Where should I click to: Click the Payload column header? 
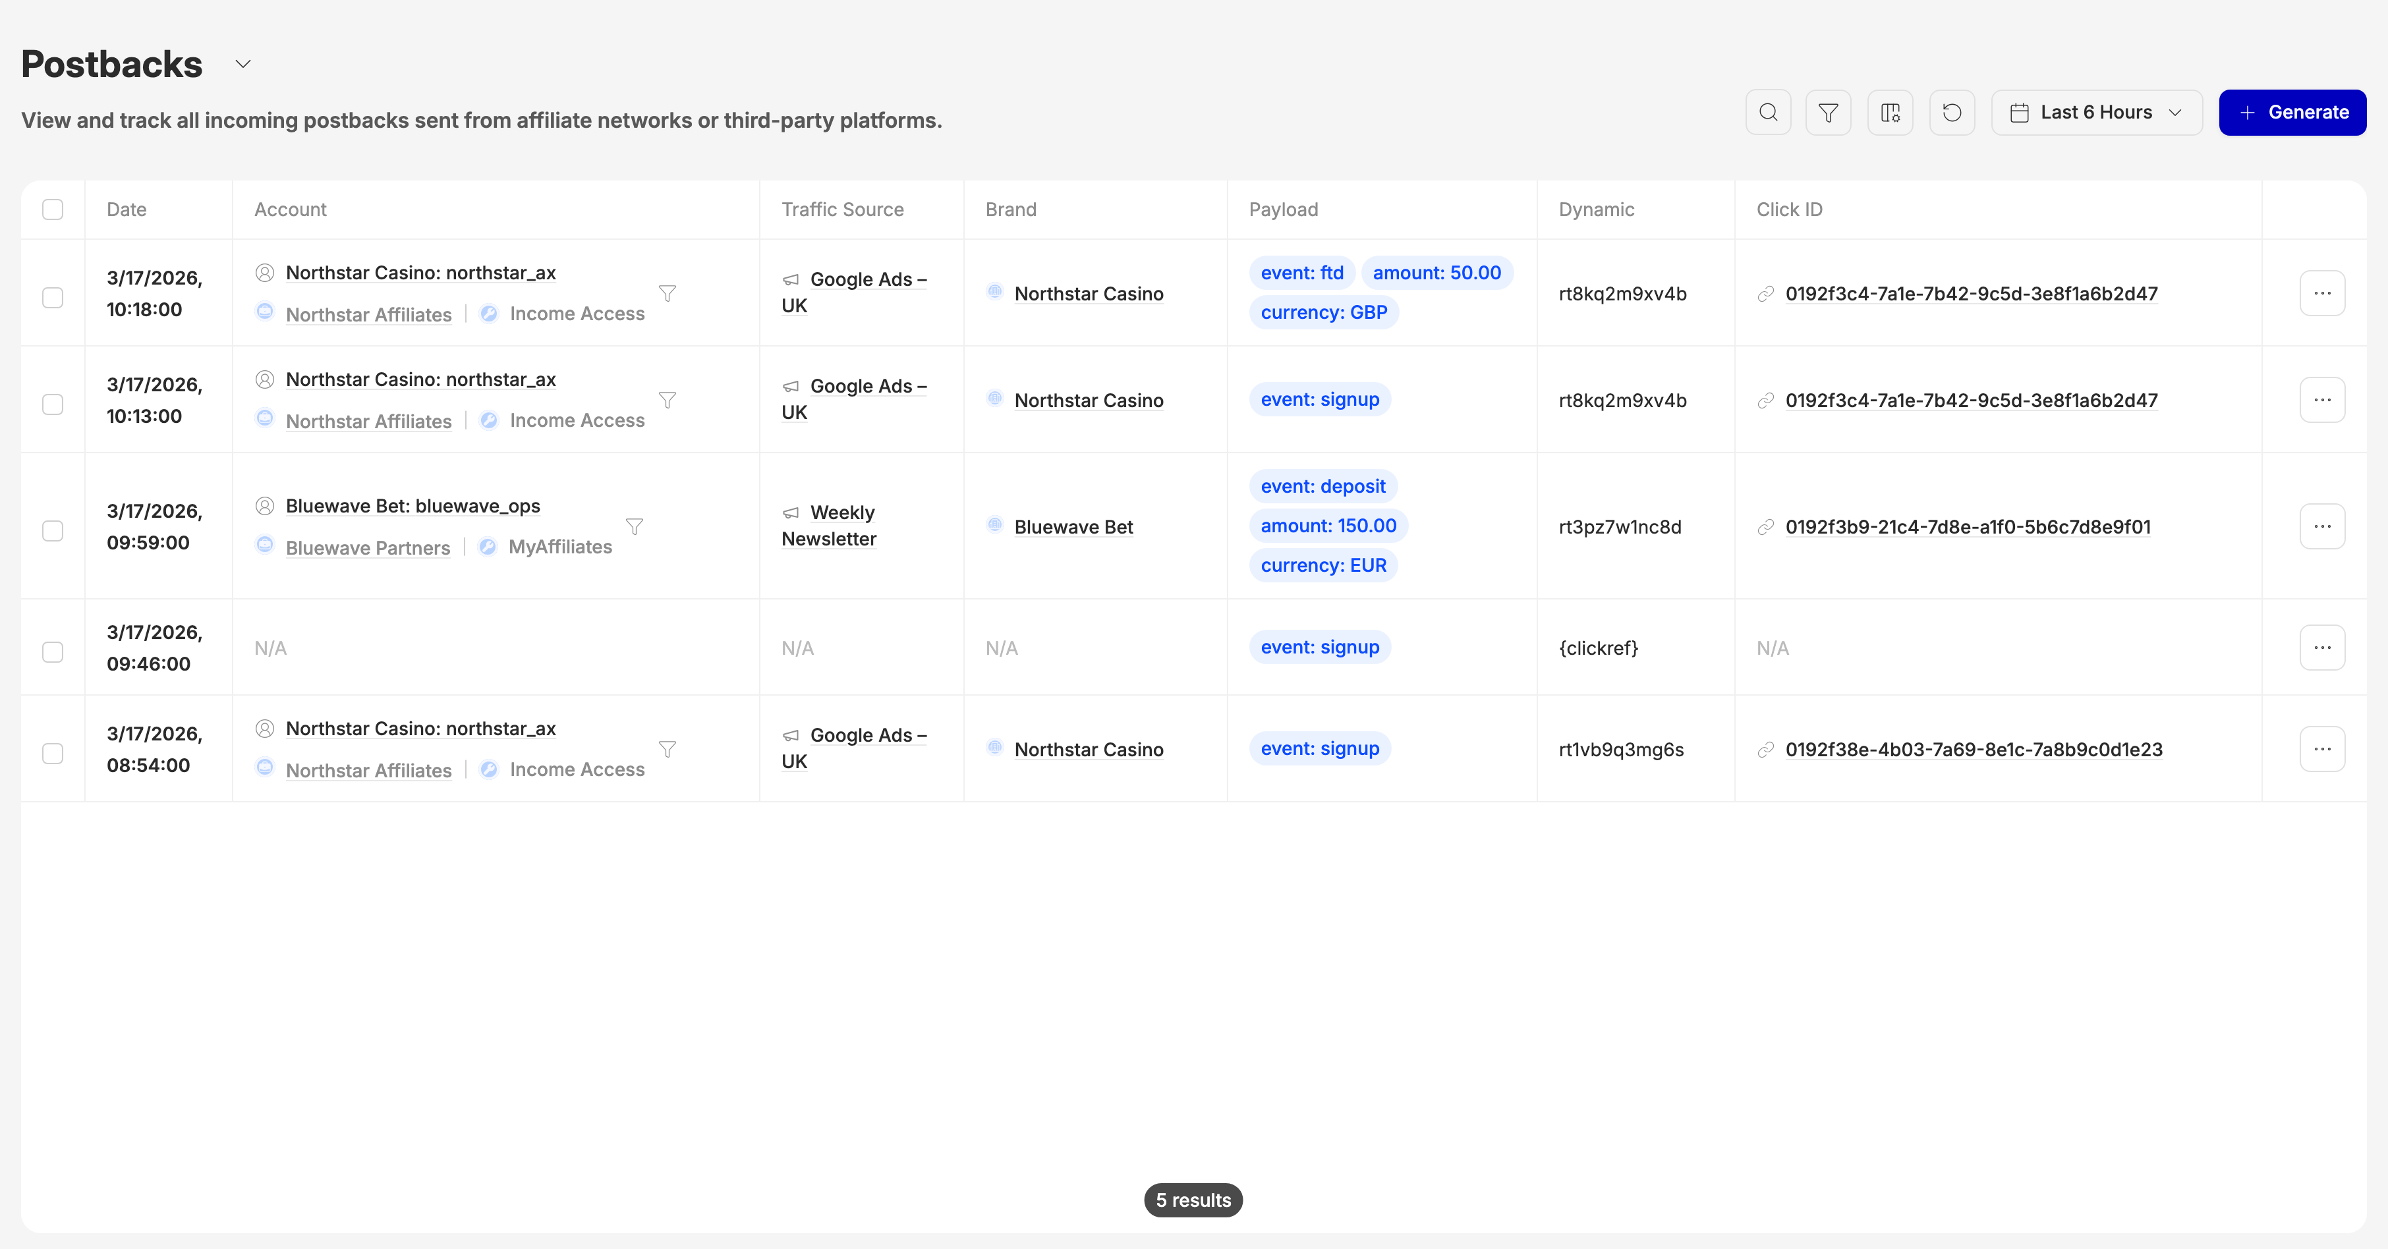(1283, 209)
